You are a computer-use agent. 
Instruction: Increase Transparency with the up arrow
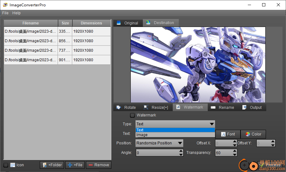[x=235, y=151]
